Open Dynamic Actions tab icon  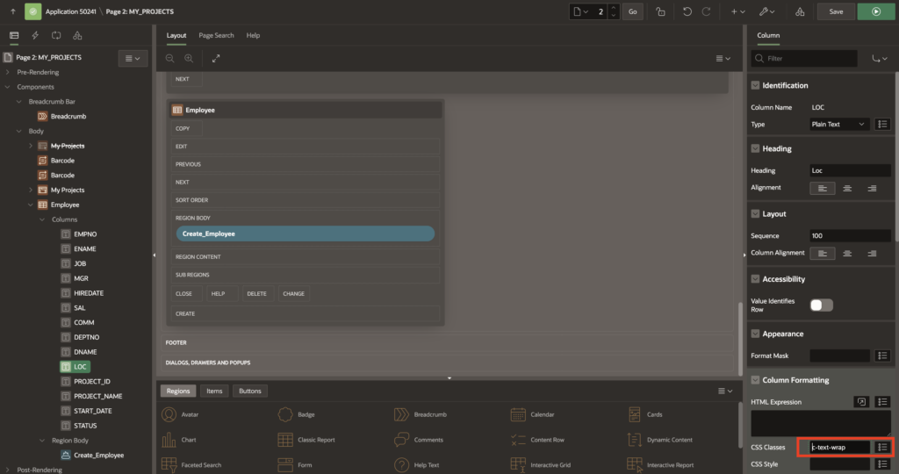(x=35, y=35)
